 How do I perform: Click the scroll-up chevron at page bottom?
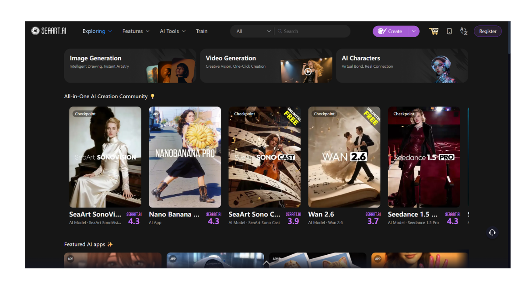266,263
